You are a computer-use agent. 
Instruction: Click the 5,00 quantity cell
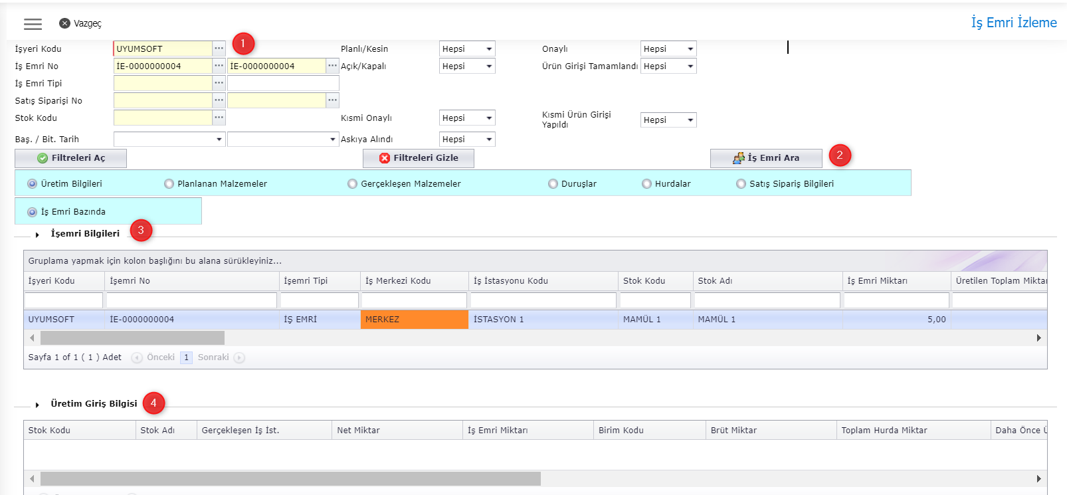click(x=896, y=320)
